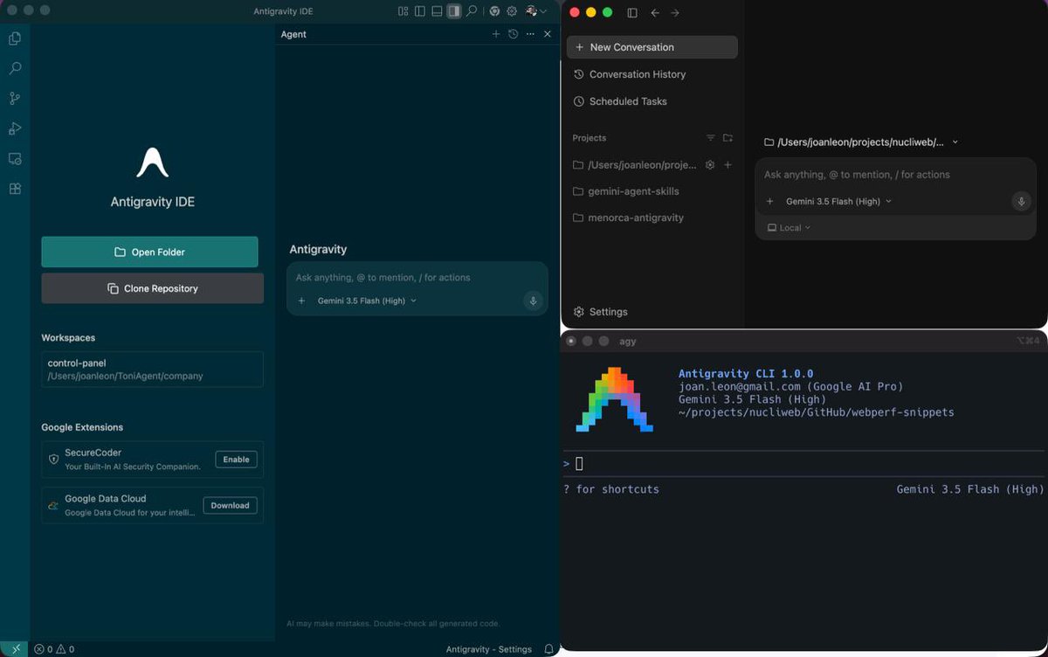Click remote indicator in IDE status bar
The image size is (1048, 657).
click(15, 649)
